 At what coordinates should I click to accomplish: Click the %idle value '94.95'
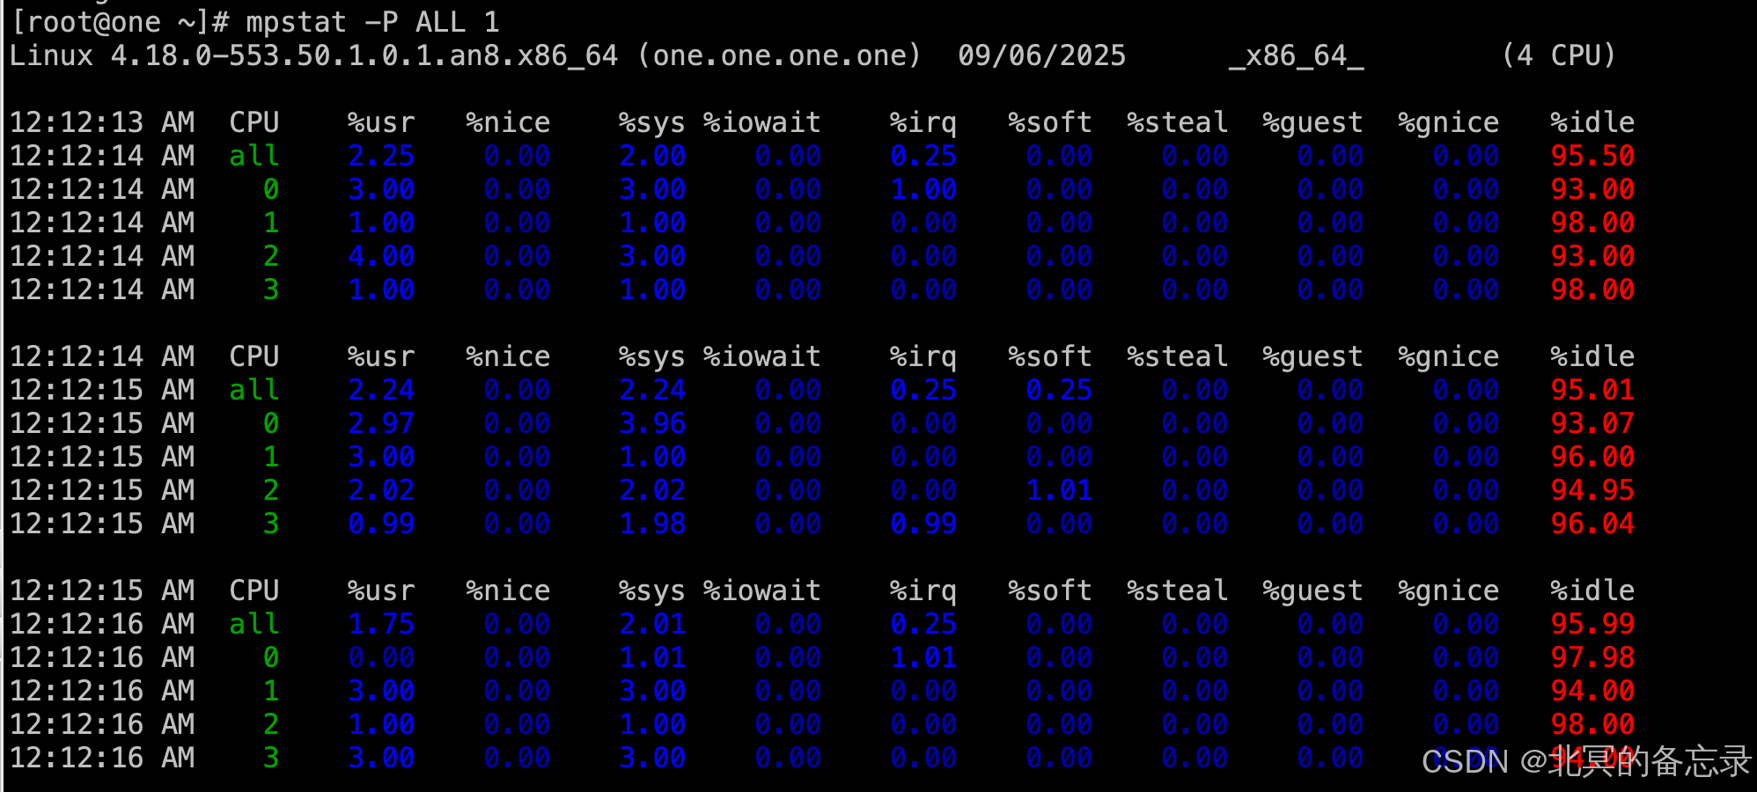[x=1592, y=490]
